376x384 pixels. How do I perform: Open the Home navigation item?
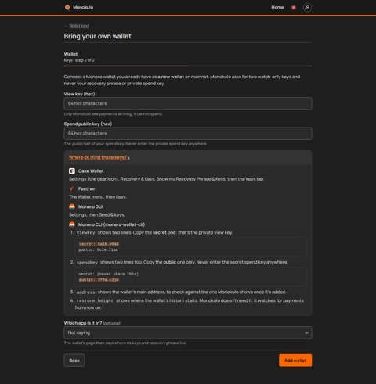[277, 8]
